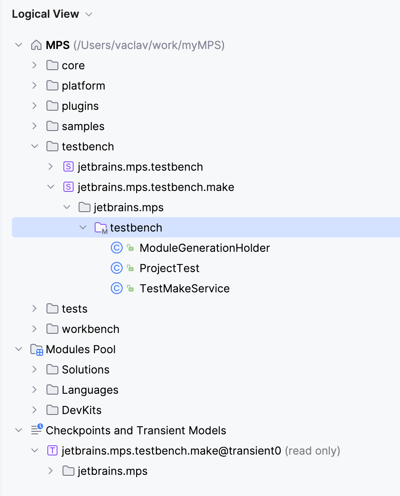This screenshot has height=496, width=400.
Task: Click the green lock icon beside TestMakeService
Action: (x=131, y=289)
